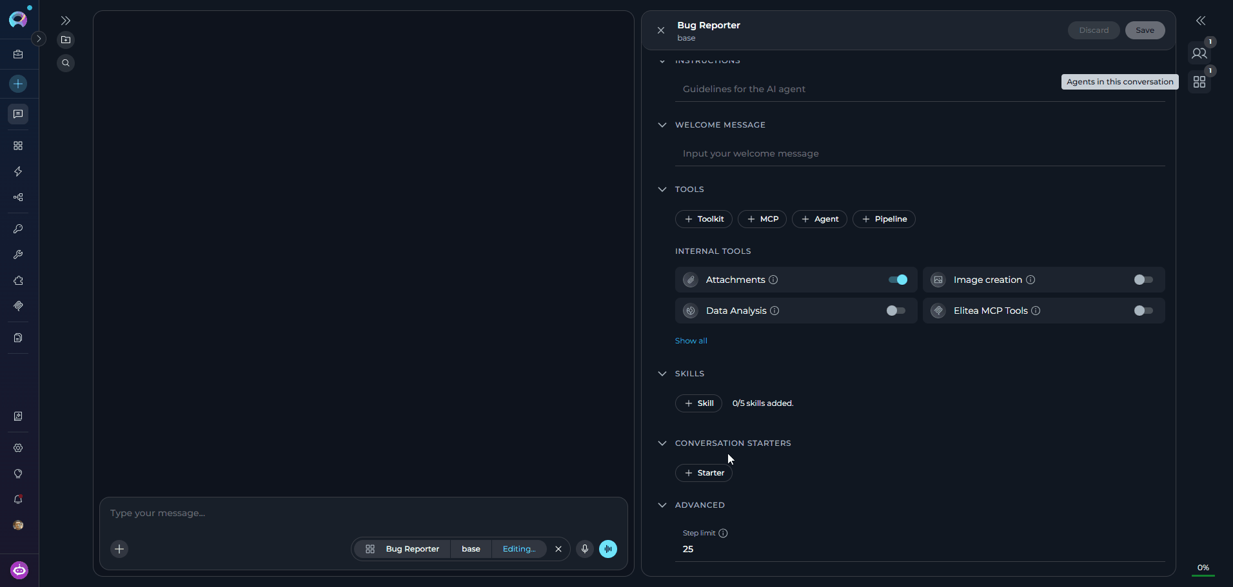Click the Save button

point(1145,30)
